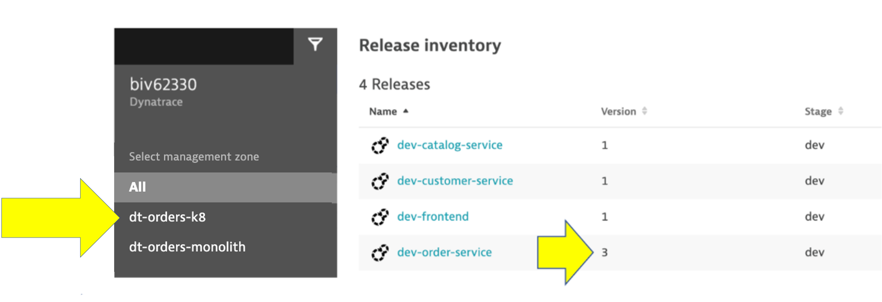Open the dev-customer-service release link
Viewport: 882px width, 302px height.
click(455, 181)
